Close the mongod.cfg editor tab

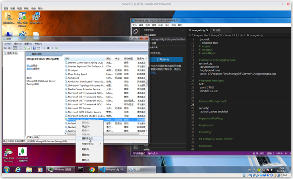tap(207, 30)
